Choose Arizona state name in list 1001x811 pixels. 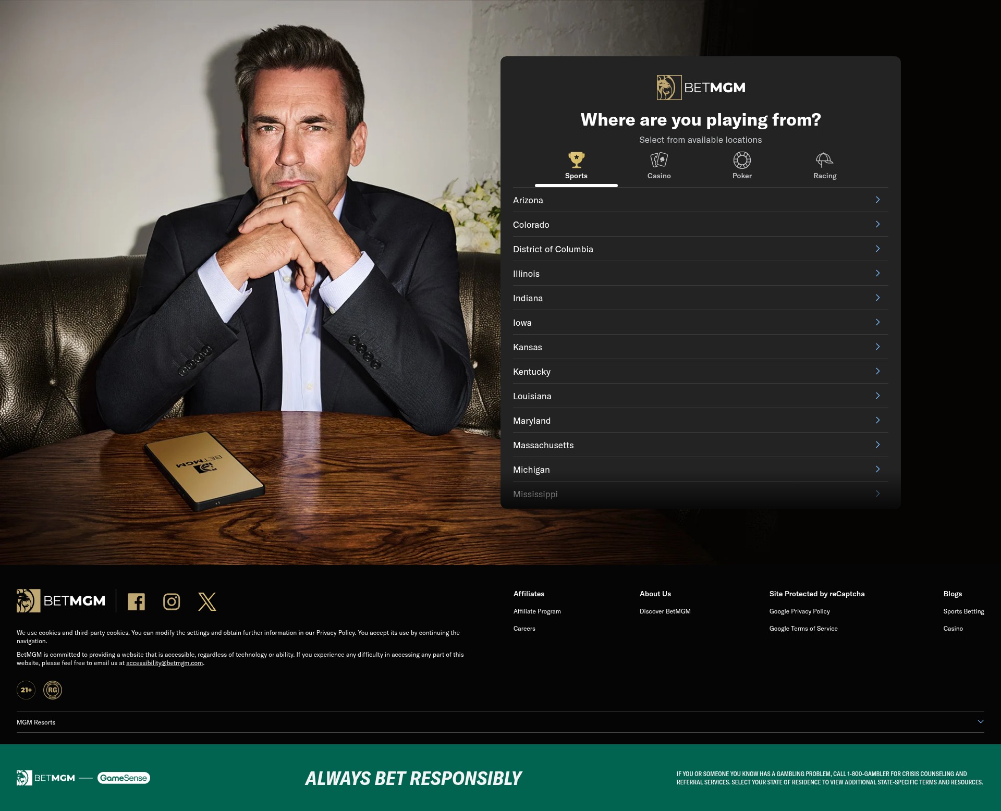pos(528,200)
